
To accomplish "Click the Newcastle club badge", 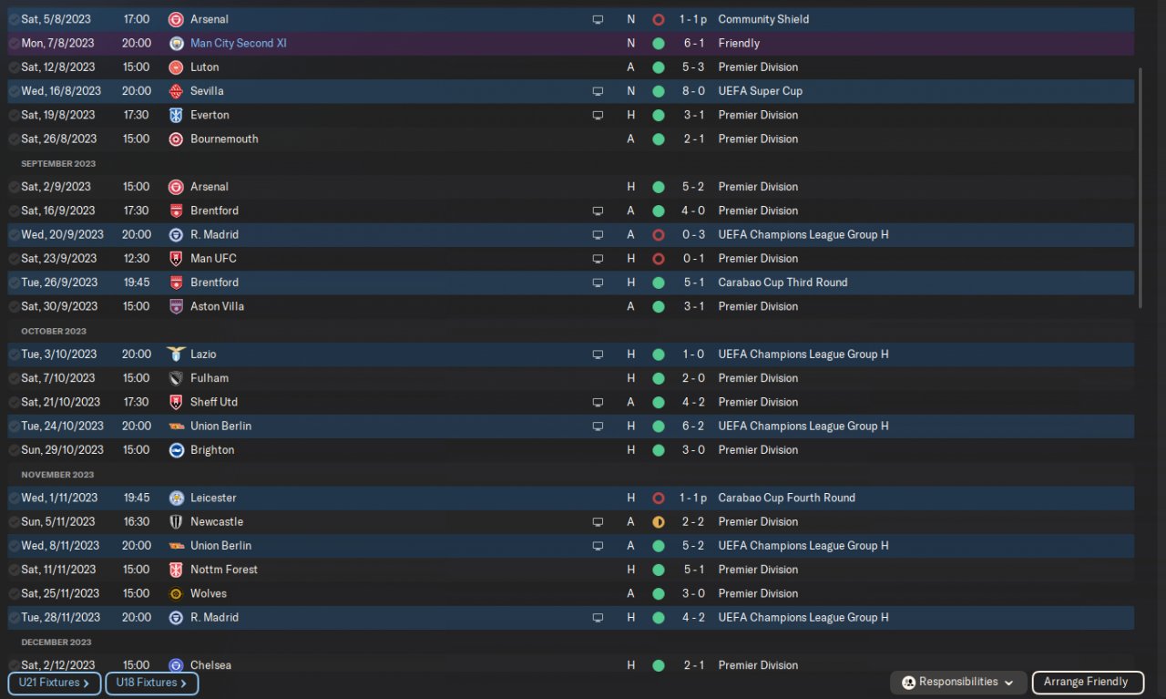I will pos(176,522).
